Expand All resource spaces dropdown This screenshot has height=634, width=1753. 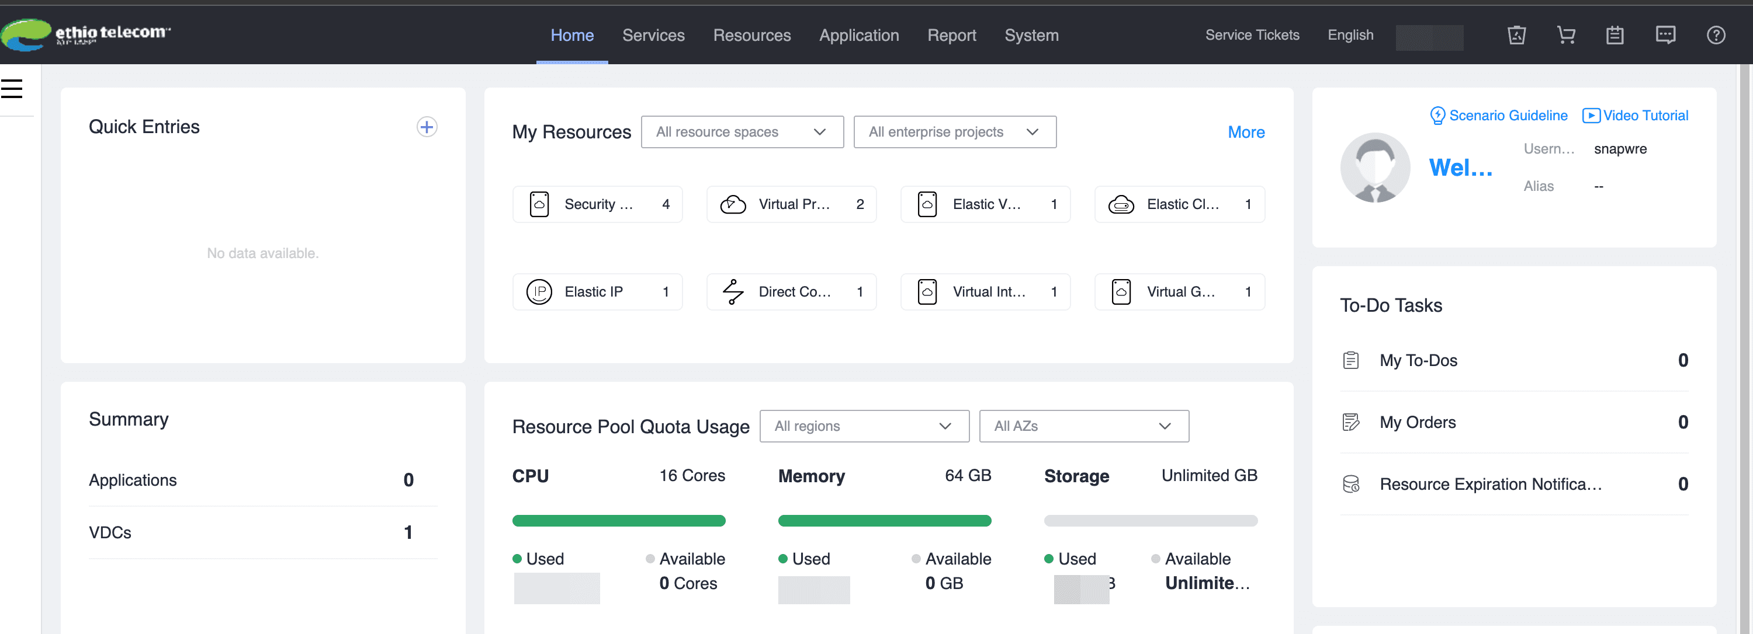(742, 132)
